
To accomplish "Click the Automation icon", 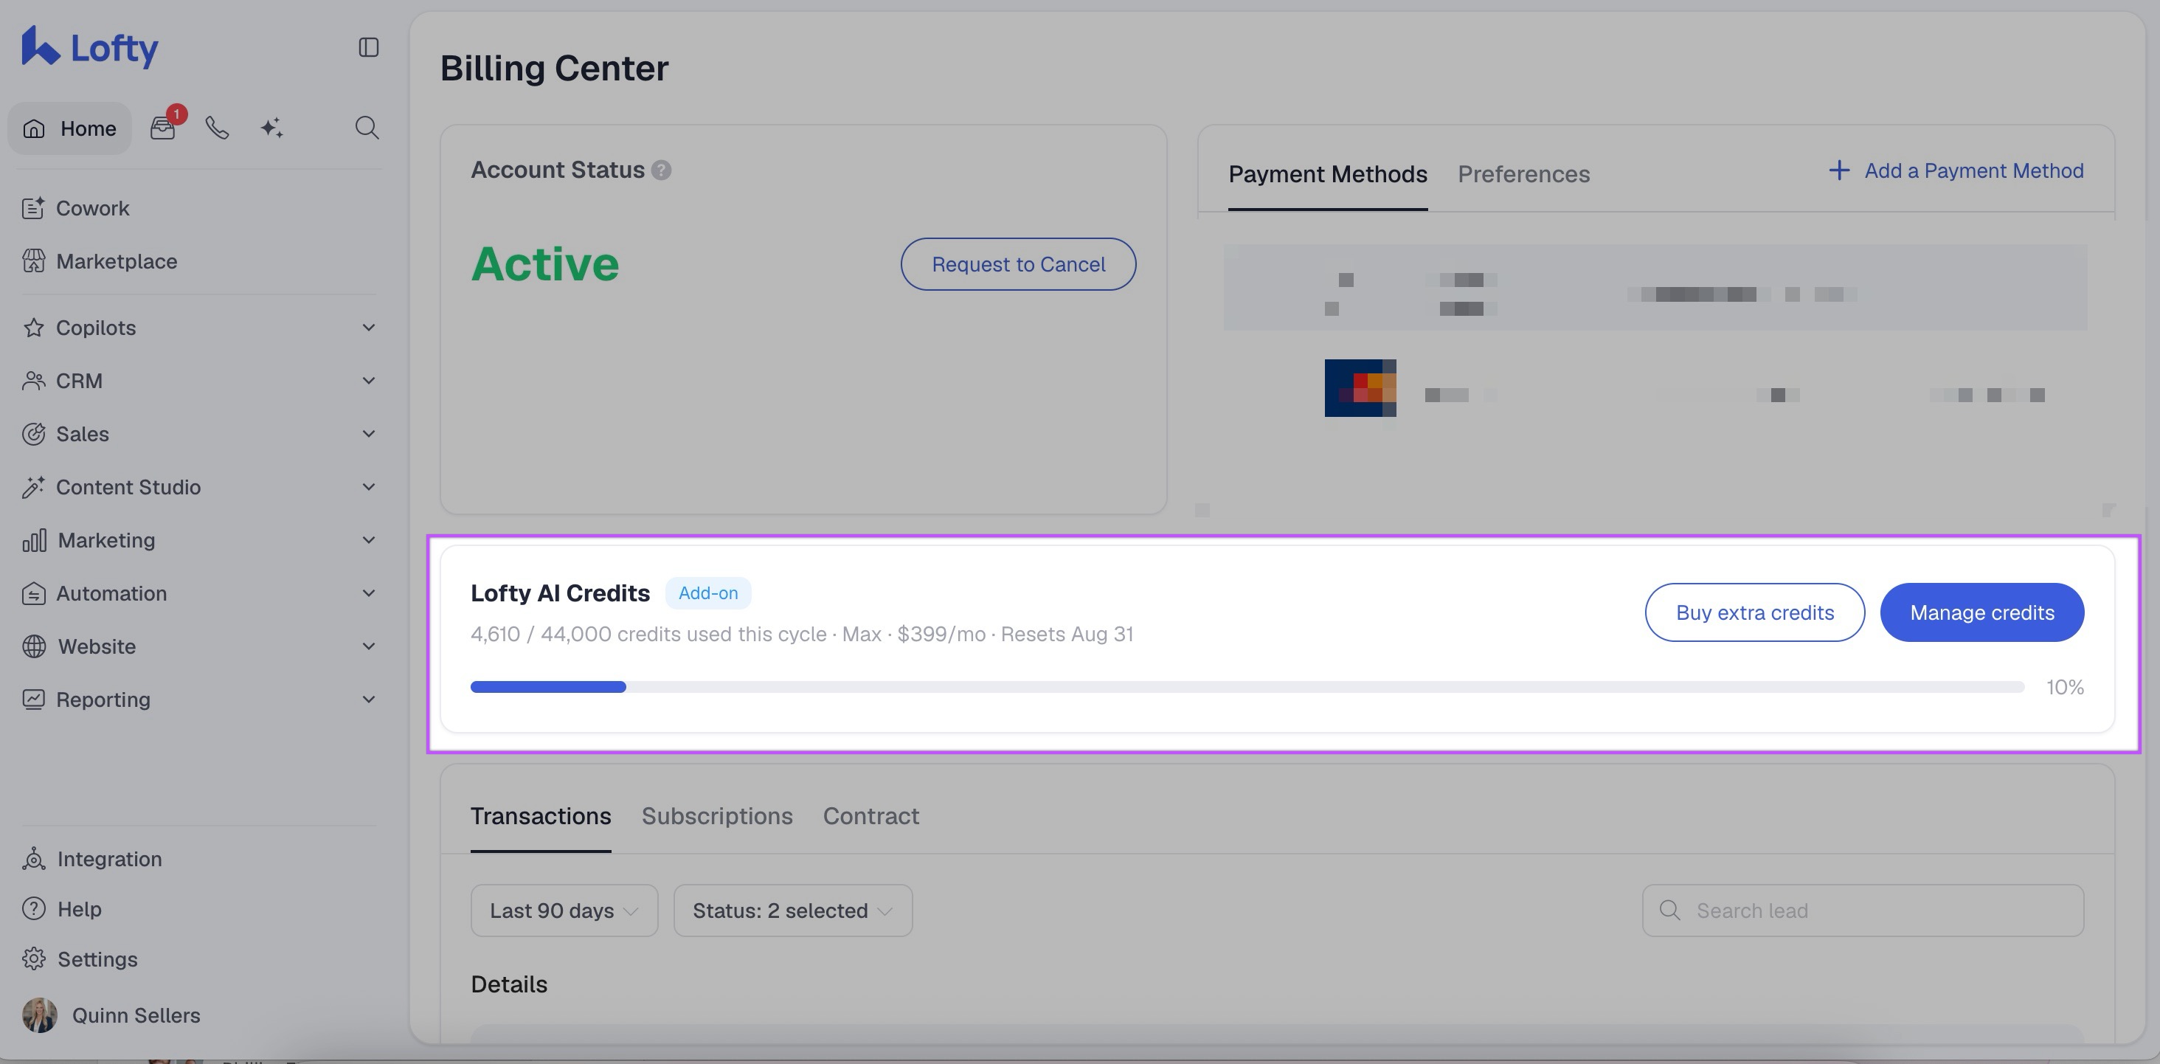I will click(33, 594).
